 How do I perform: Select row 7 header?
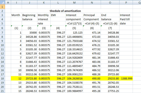tap(3, 33)
